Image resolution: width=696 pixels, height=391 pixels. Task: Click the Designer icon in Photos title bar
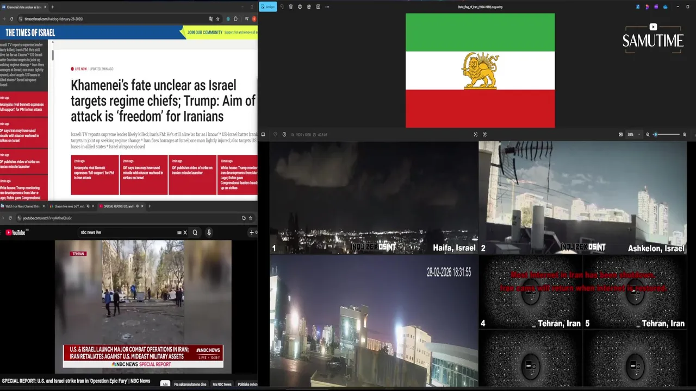coord(647,7)
